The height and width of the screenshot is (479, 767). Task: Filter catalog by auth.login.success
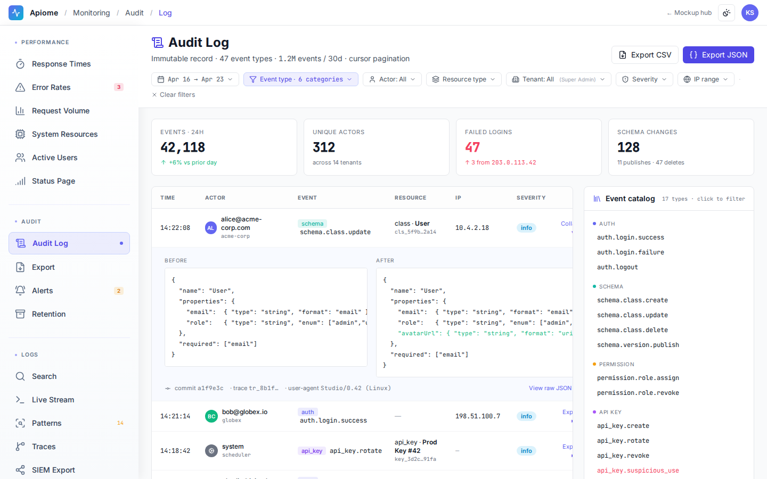click(x=631, y=237)
